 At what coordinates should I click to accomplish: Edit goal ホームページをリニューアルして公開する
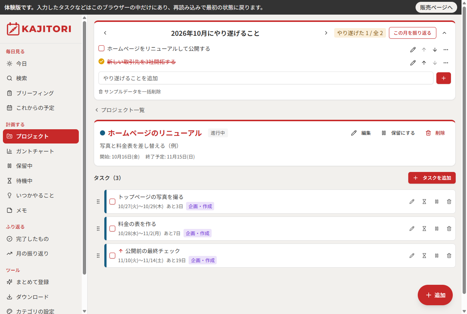[x=413, y=50]
